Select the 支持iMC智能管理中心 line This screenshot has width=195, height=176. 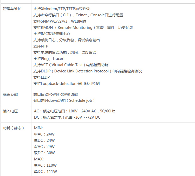coord(52,34)
